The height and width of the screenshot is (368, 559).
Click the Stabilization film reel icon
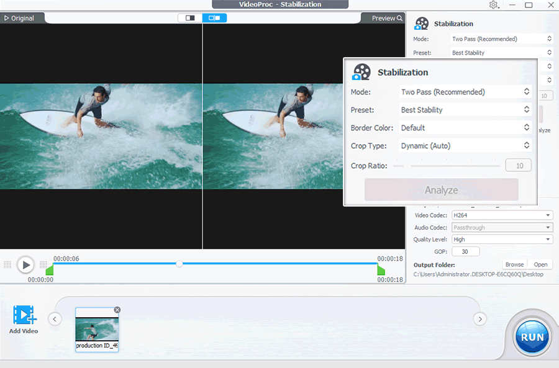(361, 72)
